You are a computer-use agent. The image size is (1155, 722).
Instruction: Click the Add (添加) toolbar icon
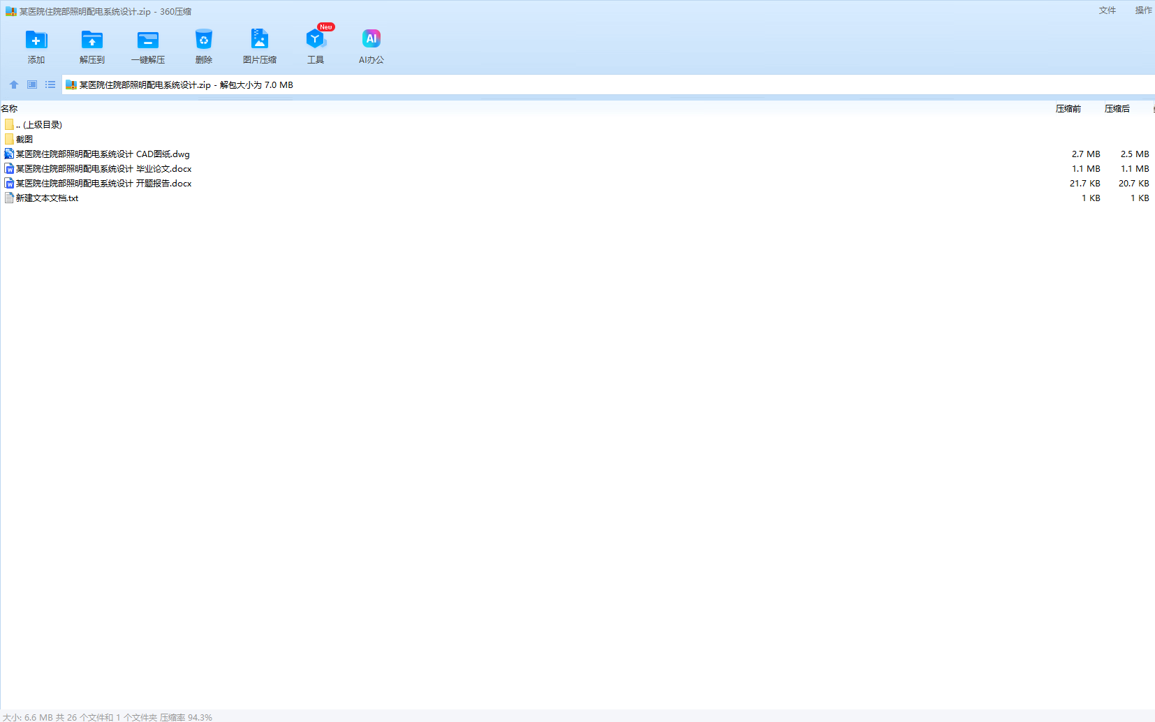[x=36, y=40]
